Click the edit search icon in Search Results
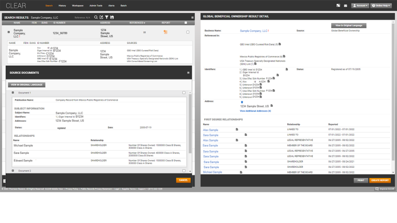The image size is (397, 223). click(x=100, y=18)
